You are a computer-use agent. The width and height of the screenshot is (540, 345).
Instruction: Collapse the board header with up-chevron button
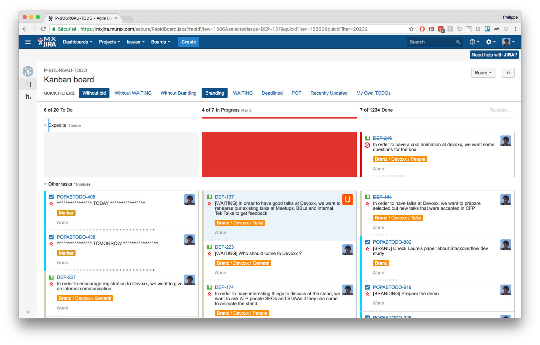click(508, 73)
